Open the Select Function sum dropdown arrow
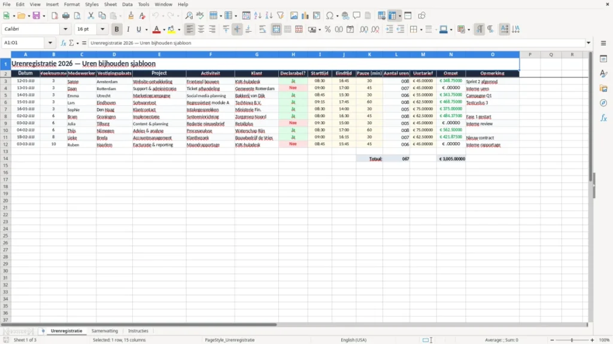 tap(77, 43)
